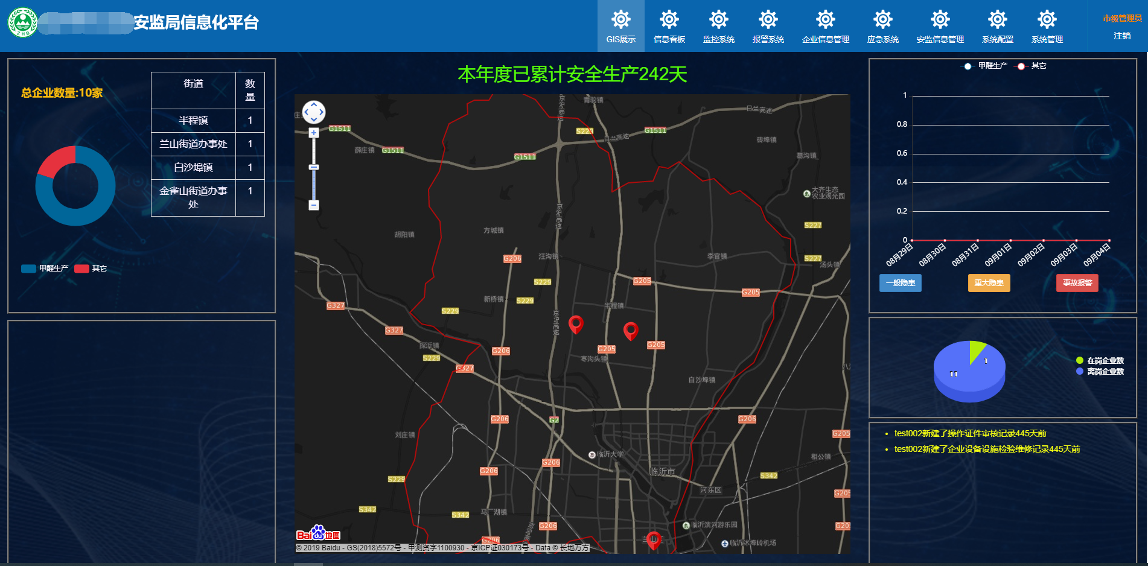Viewport: 1148px width, 566px height.
Task: Click the map zoom-out minus button
Action: pyautogui.click(x=314, y=205)
